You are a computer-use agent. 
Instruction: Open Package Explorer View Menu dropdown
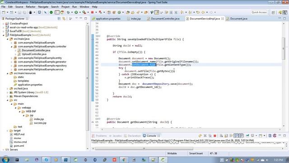tap(76, 19)
